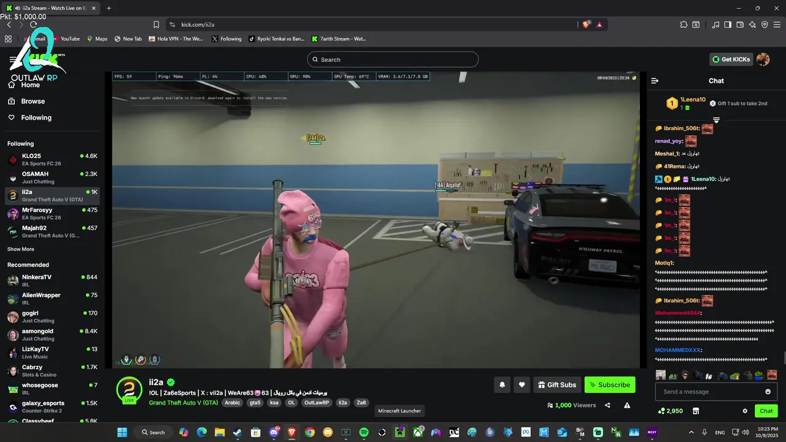
Task: Open the emoji picker in chat
Action: (768, 392)
